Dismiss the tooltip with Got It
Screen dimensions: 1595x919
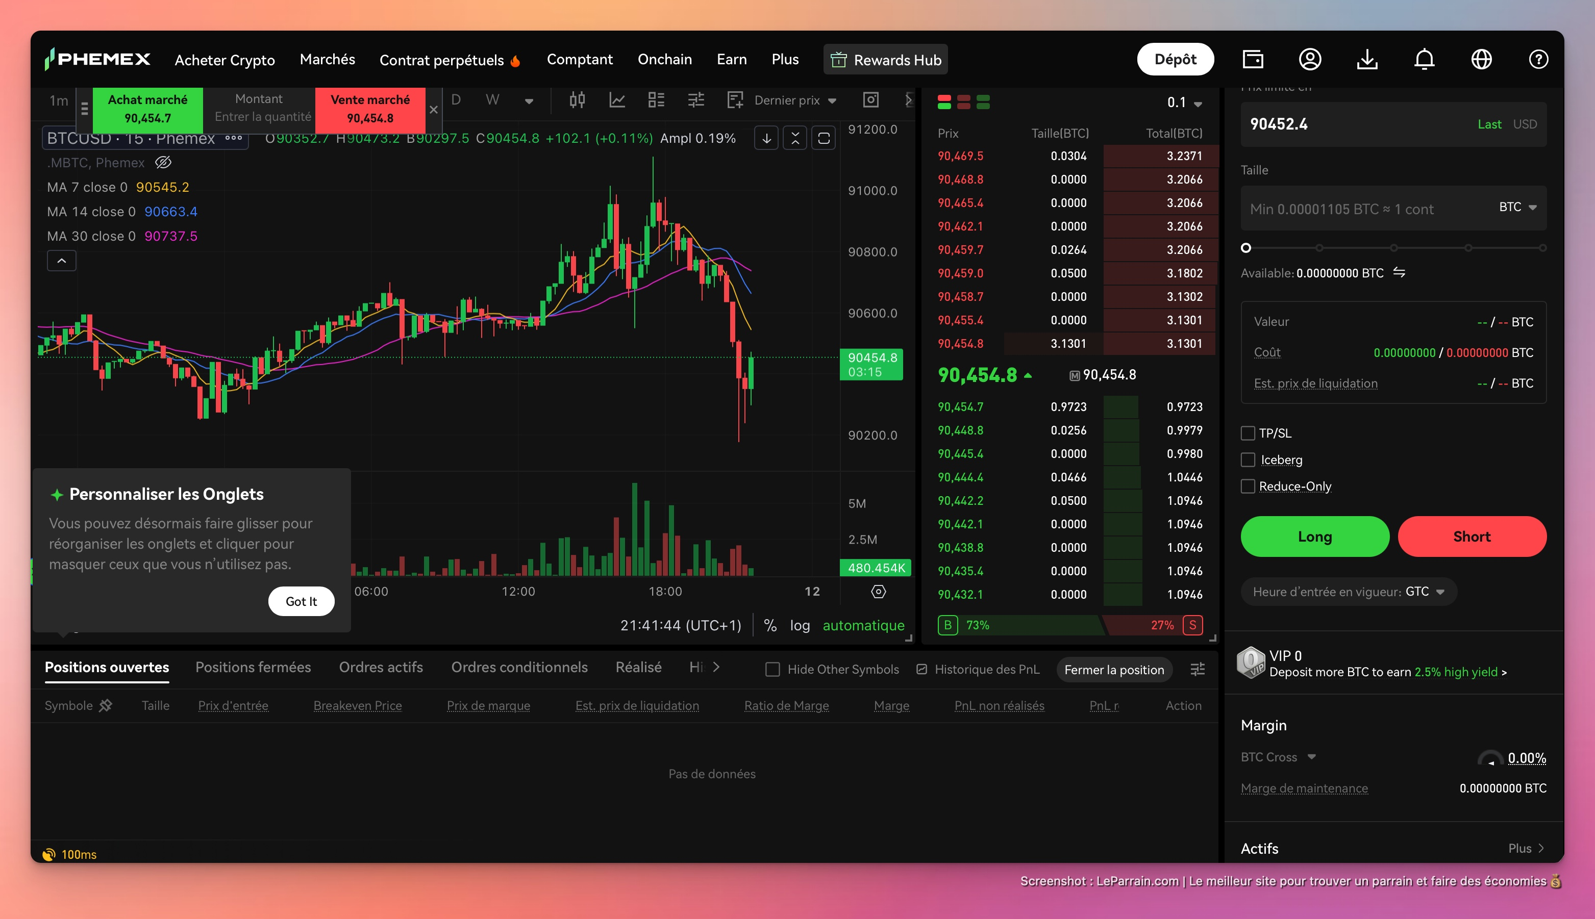[301, 601]
